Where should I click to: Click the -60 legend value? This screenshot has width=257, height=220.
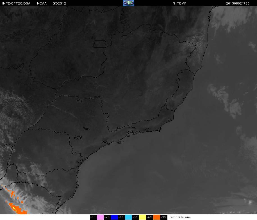pyautogui.click(x=121, y=217)
